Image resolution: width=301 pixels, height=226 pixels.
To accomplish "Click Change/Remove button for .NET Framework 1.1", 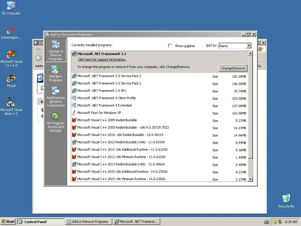I will point(233,68).
